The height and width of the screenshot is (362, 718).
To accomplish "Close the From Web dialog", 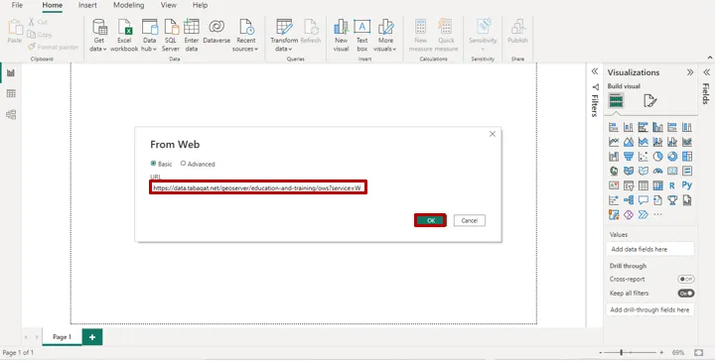I will (493, 134).
